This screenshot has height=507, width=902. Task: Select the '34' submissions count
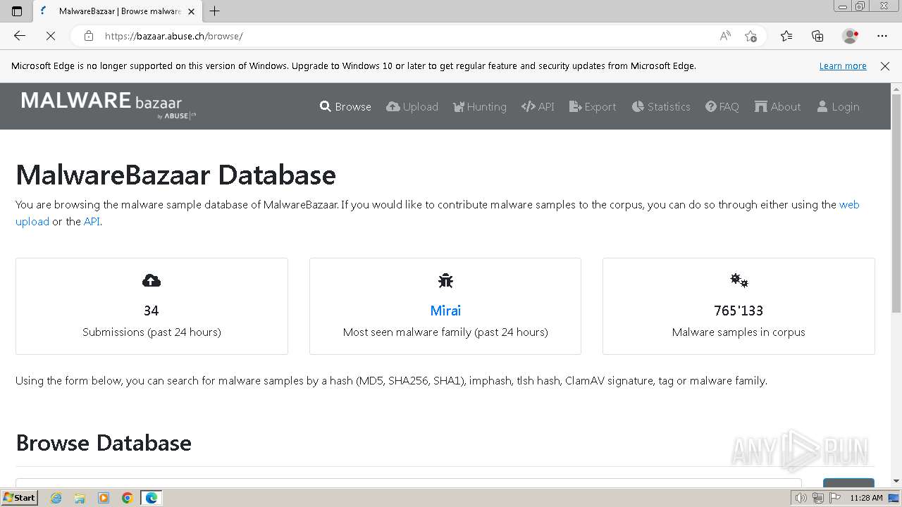(x=152, y=311)
